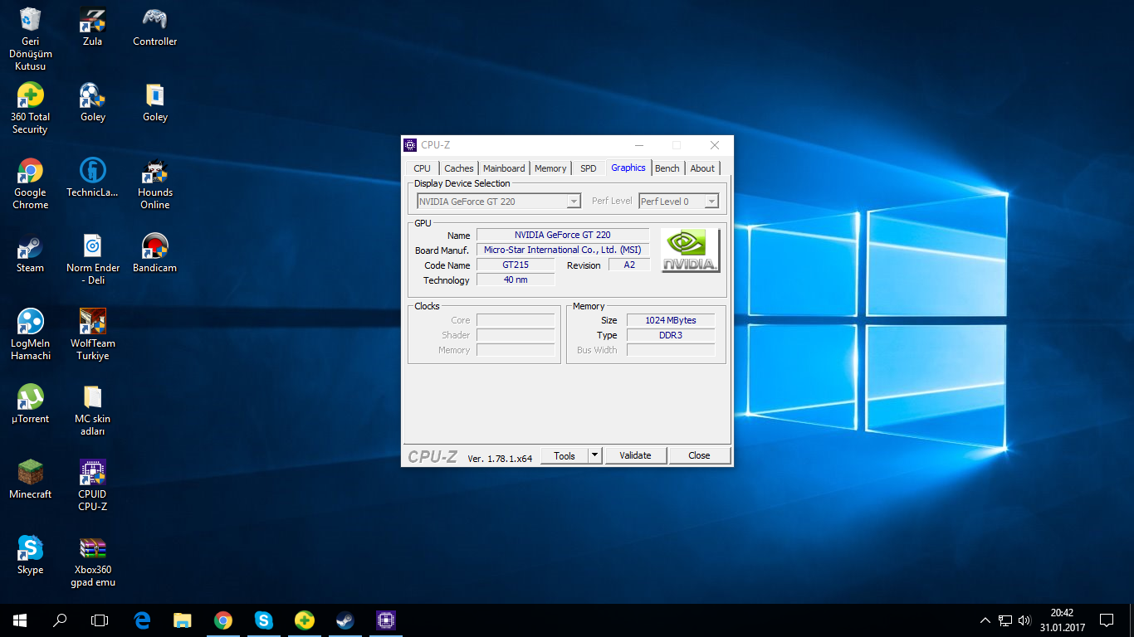Open Steam from the taskbar

point(345,620)
